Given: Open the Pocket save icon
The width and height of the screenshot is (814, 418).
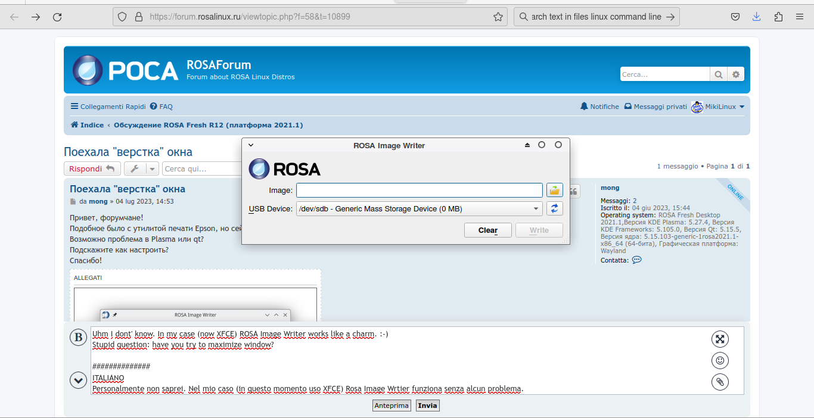Looking at the screenshot, I should [736, 17].
